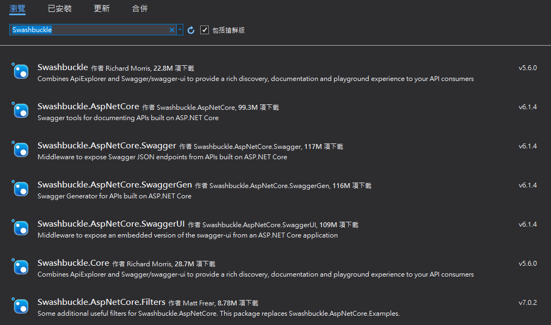This screenshot has width=551, height=325.
Task: Click the Swashbuckle.AspNetCore.SwaggerGen package icon
Action: pos(20,189)
